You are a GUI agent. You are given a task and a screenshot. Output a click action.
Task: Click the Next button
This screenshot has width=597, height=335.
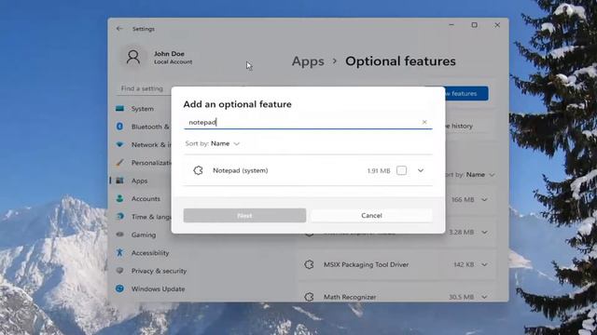coord(244,215)
